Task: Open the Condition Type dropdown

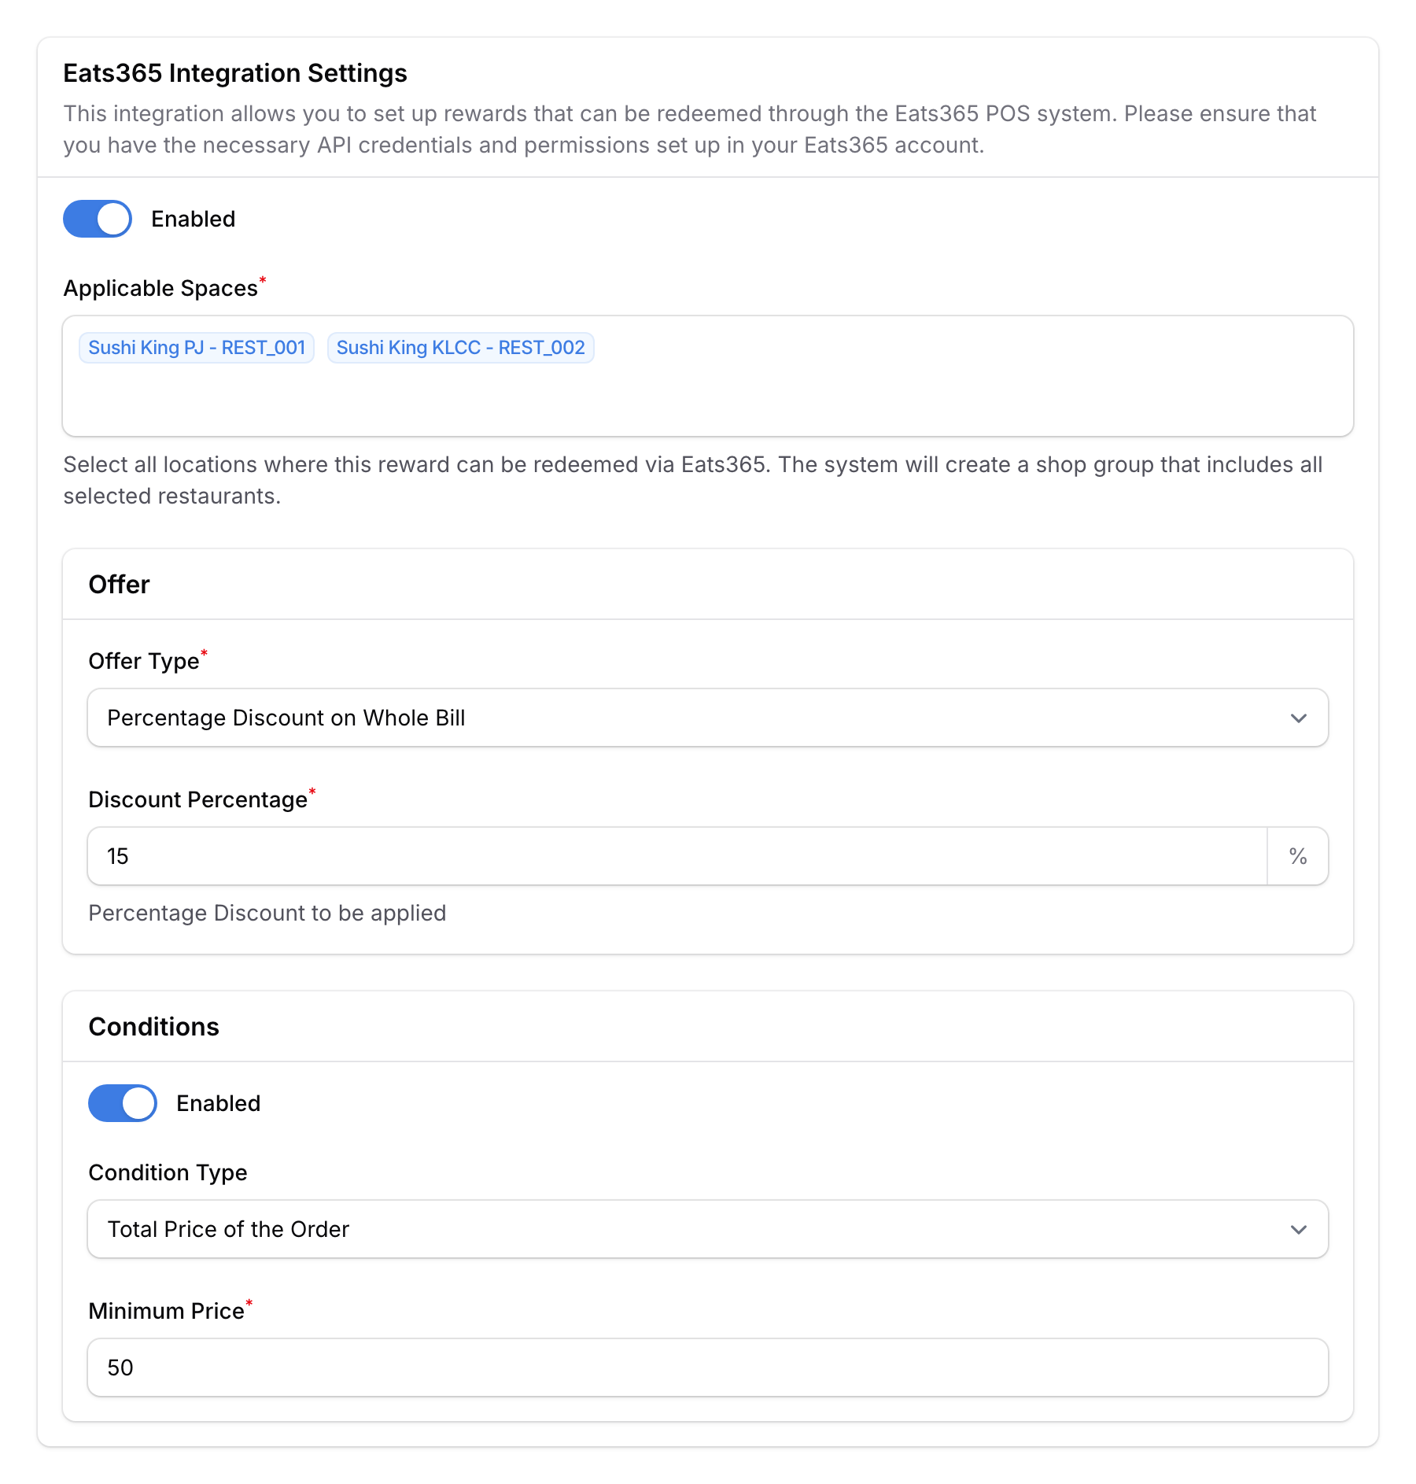Action: coord(708,1229)
